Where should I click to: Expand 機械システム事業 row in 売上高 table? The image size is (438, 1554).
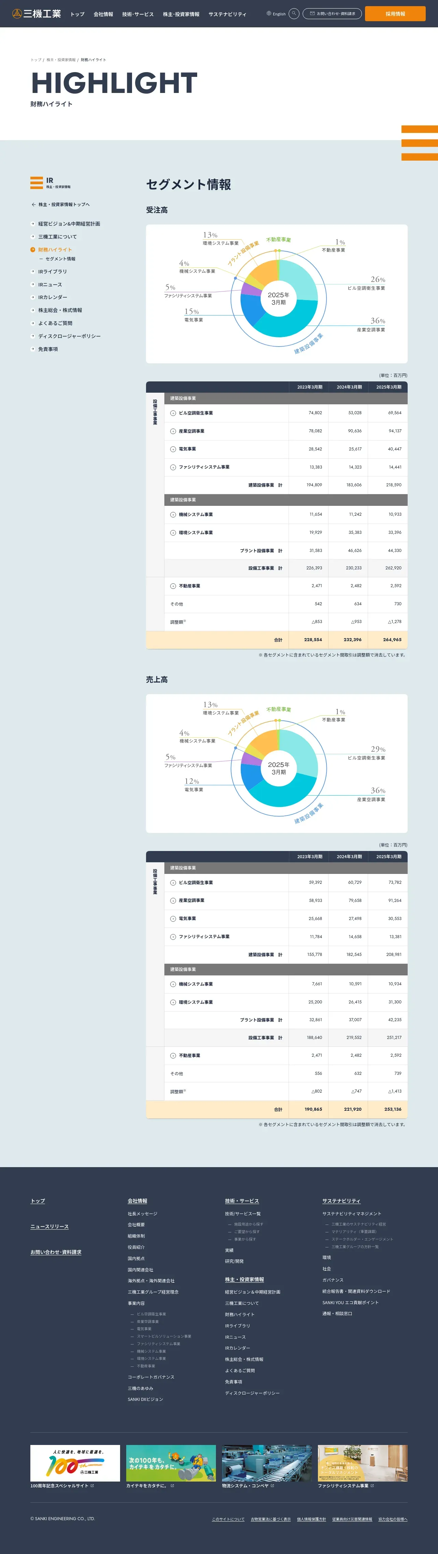[x=173, y=984]
